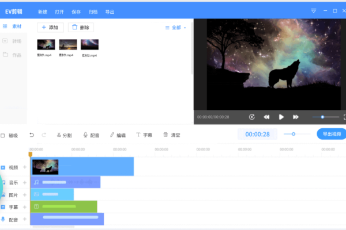
Task: Click the 分割 scissors tool
Action: 64,135
